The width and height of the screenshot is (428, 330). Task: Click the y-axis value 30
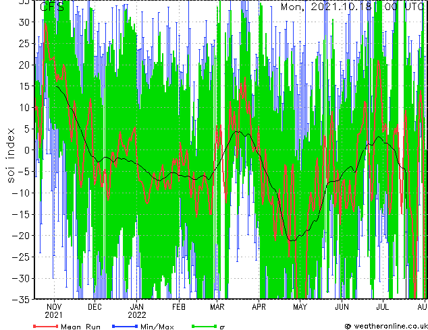(24, 22)
